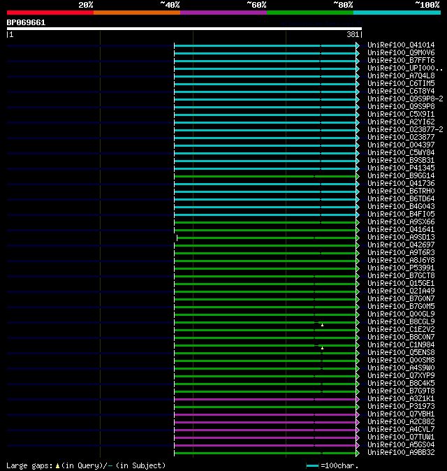Select UniRef100_A2C882 label
447x471 pixels.
401,422
